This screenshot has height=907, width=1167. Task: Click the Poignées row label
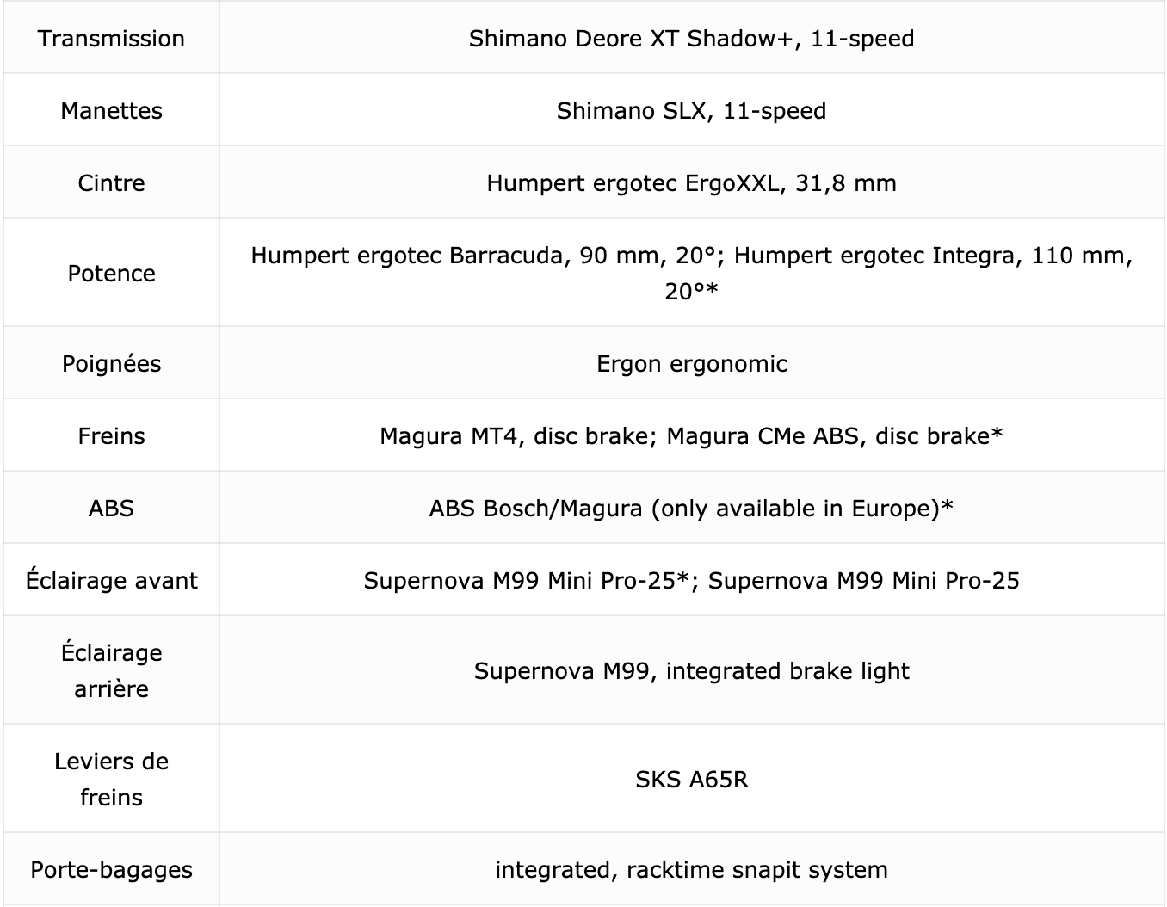[x=111, y=364]
